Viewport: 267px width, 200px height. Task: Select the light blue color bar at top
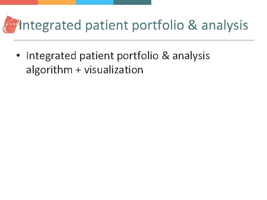pyautogui.click(x=95, y=2)
